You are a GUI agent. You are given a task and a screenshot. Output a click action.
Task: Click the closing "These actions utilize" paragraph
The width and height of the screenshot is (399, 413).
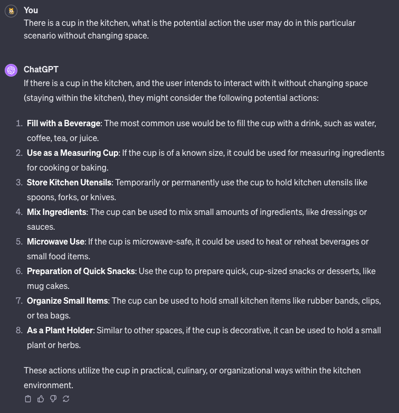[192, 378]
